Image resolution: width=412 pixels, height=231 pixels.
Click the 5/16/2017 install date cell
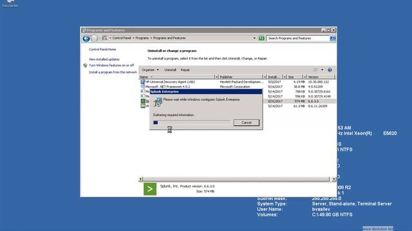point(275,87)
